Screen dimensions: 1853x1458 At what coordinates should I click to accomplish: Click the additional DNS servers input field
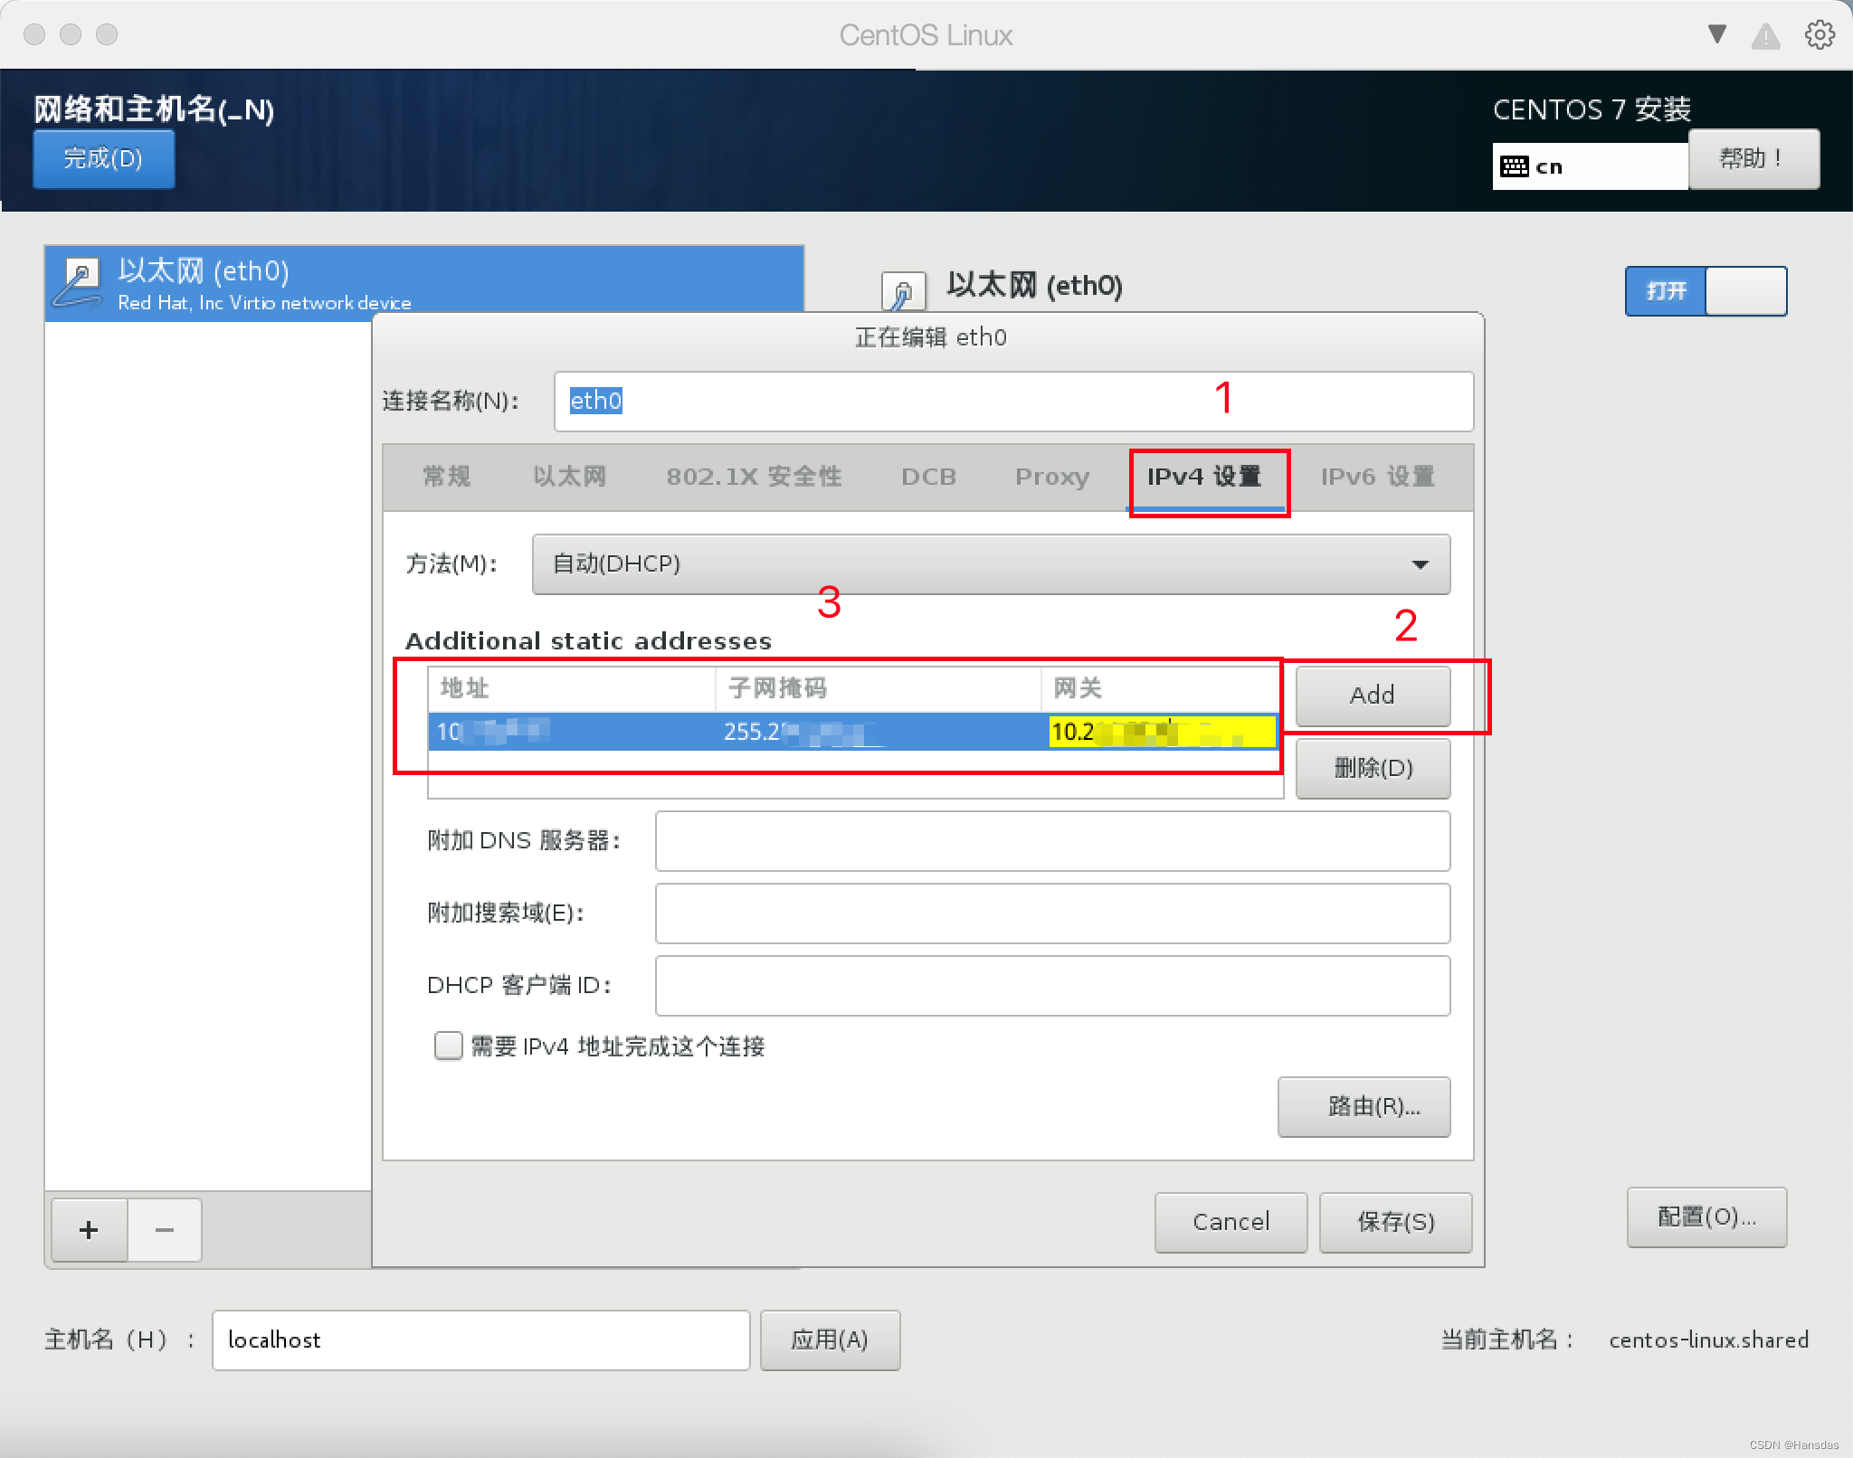point(1051,841)
